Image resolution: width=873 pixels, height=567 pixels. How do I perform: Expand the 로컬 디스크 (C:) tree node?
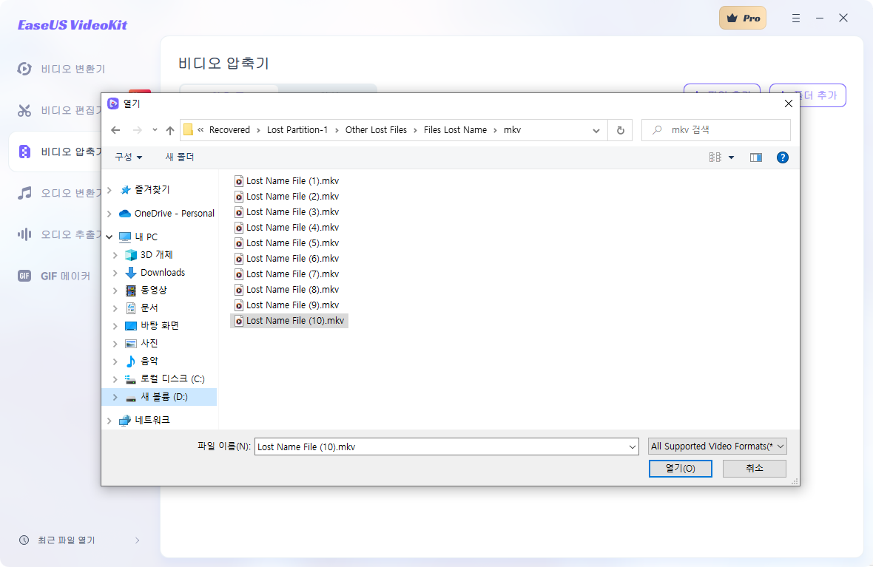pos(115,378)
